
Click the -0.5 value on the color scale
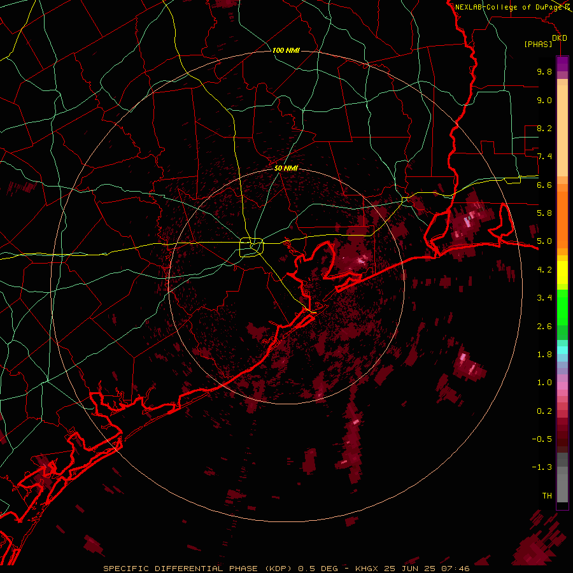coord(542,439)
